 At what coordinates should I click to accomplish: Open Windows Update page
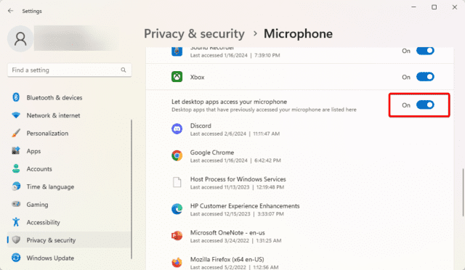click(69, 258)
